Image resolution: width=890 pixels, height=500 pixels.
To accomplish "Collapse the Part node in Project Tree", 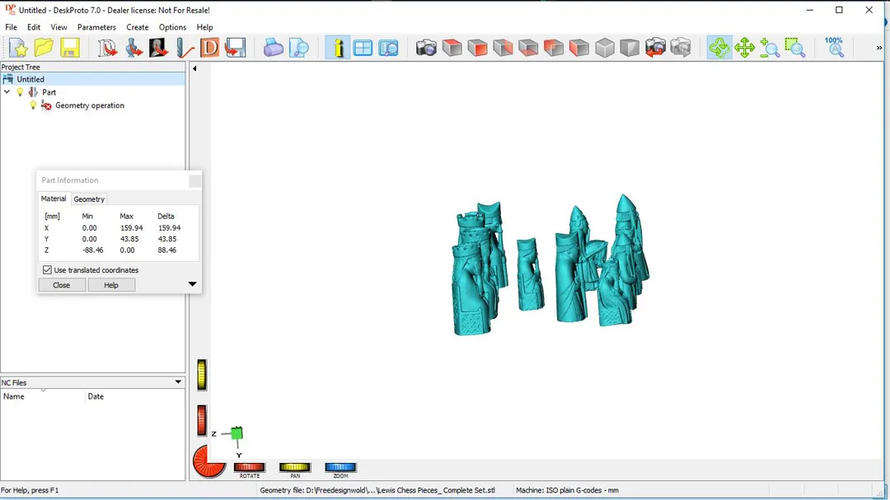I will point(7,92).
